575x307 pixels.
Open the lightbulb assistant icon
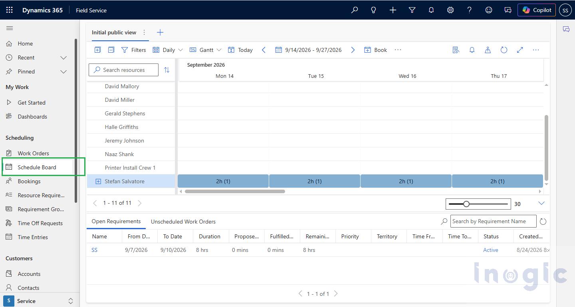373,10
